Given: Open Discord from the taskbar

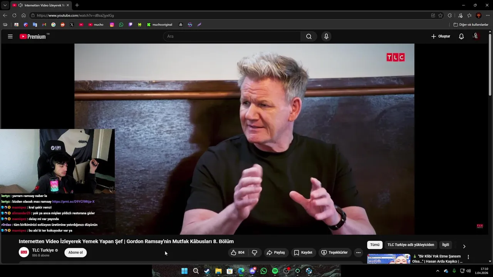Looking at the screenshot, I should coord(252,271).
